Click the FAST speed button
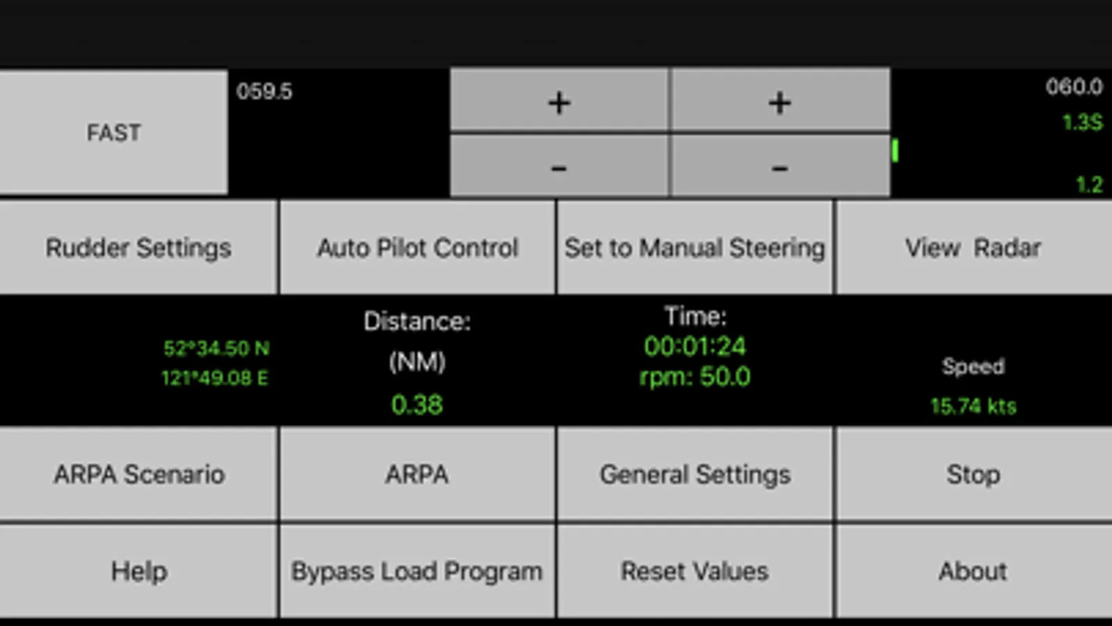 (x=113, y=131)
